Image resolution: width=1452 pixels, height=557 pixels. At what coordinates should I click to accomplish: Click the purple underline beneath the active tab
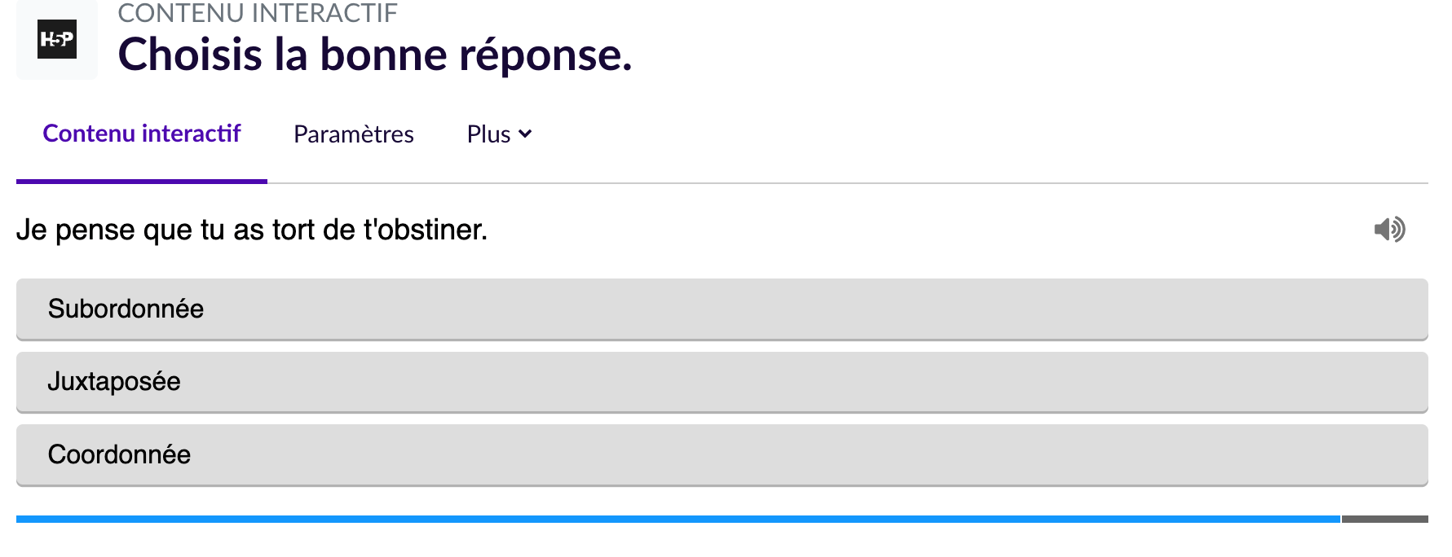[142, 181]
